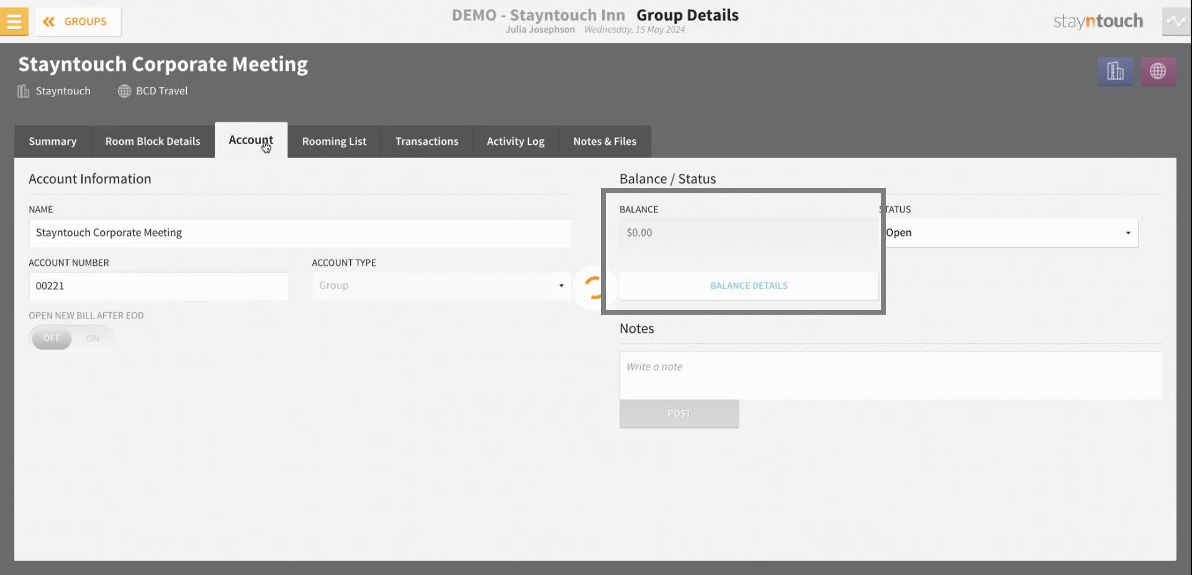
Task: Click the Account Information heading
Action: (x=90, y=179)
